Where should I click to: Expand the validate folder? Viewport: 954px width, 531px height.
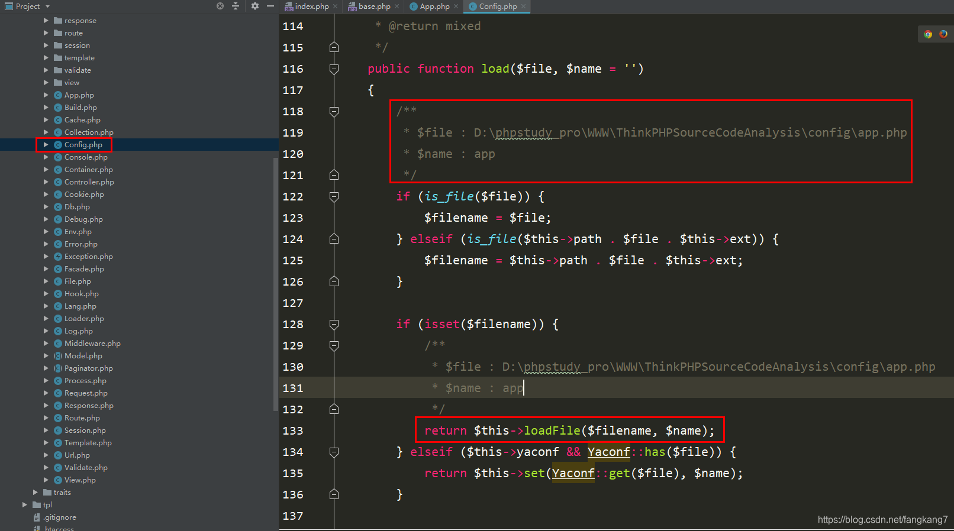[x=46, y=70]
